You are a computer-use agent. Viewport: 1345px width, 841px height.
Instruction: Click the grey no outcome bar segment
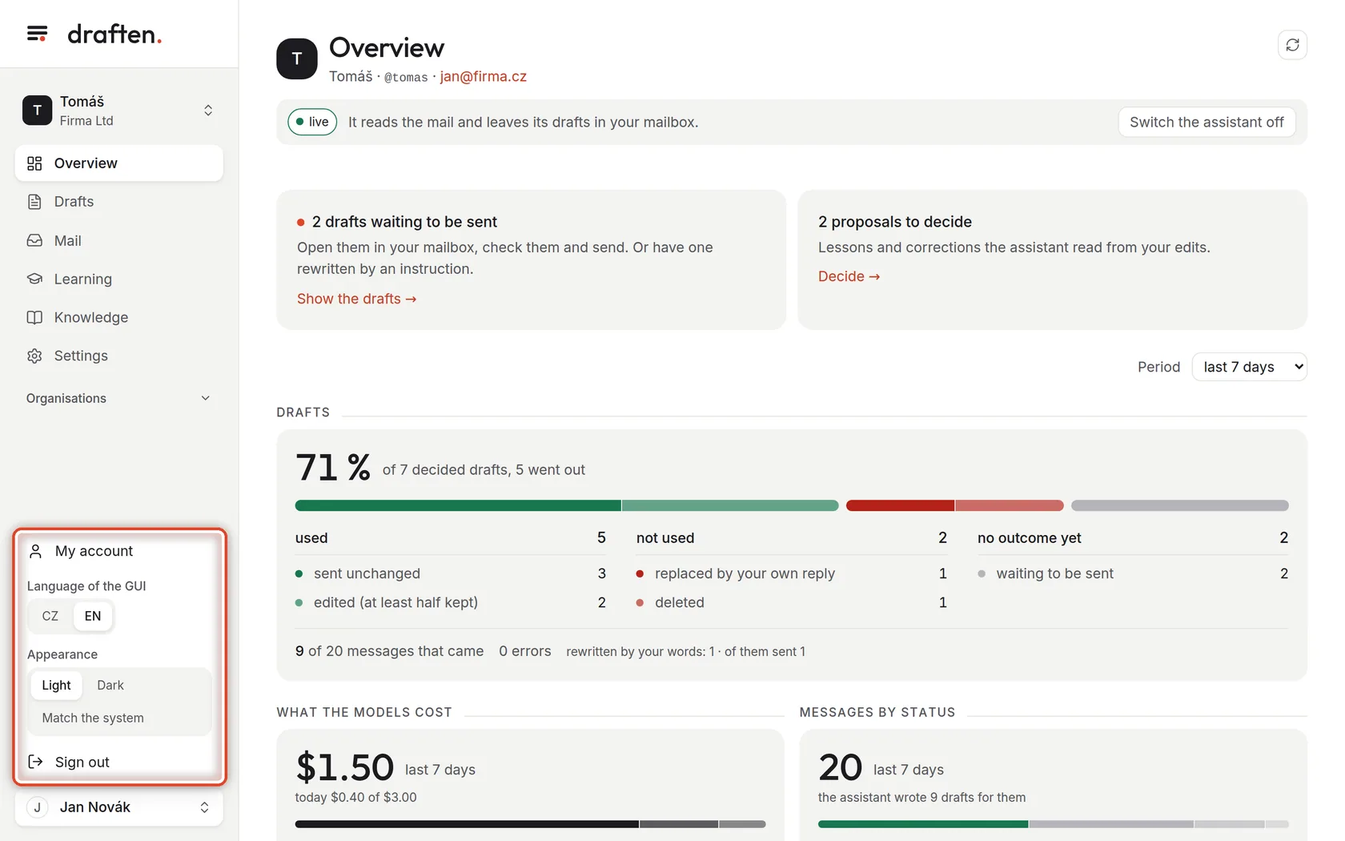[1180, 505]
